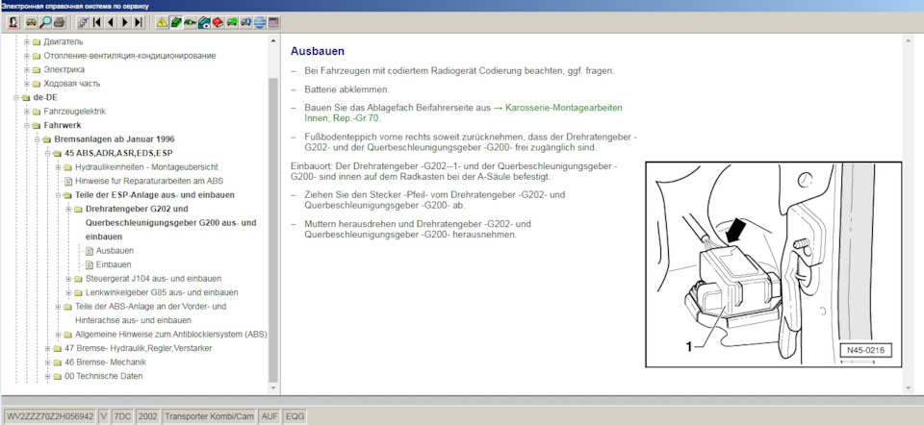Click VIN WV2ZZZ70Z2H056942 in status bar
Screen dimensions: 924x425
point(49,416)
